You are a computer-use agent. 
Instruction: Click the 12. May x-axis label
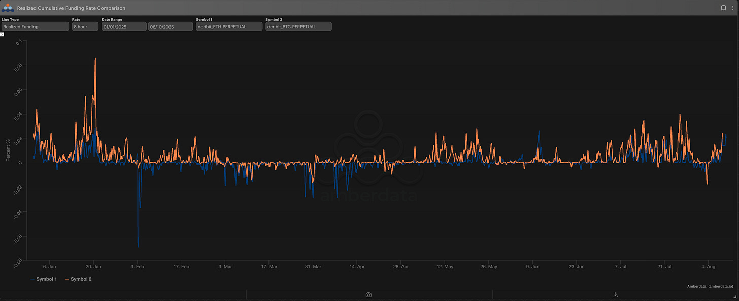coord(445,266)
